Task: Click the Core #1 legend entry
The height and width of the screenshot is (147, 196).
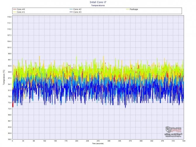Action: coord(19,12)
